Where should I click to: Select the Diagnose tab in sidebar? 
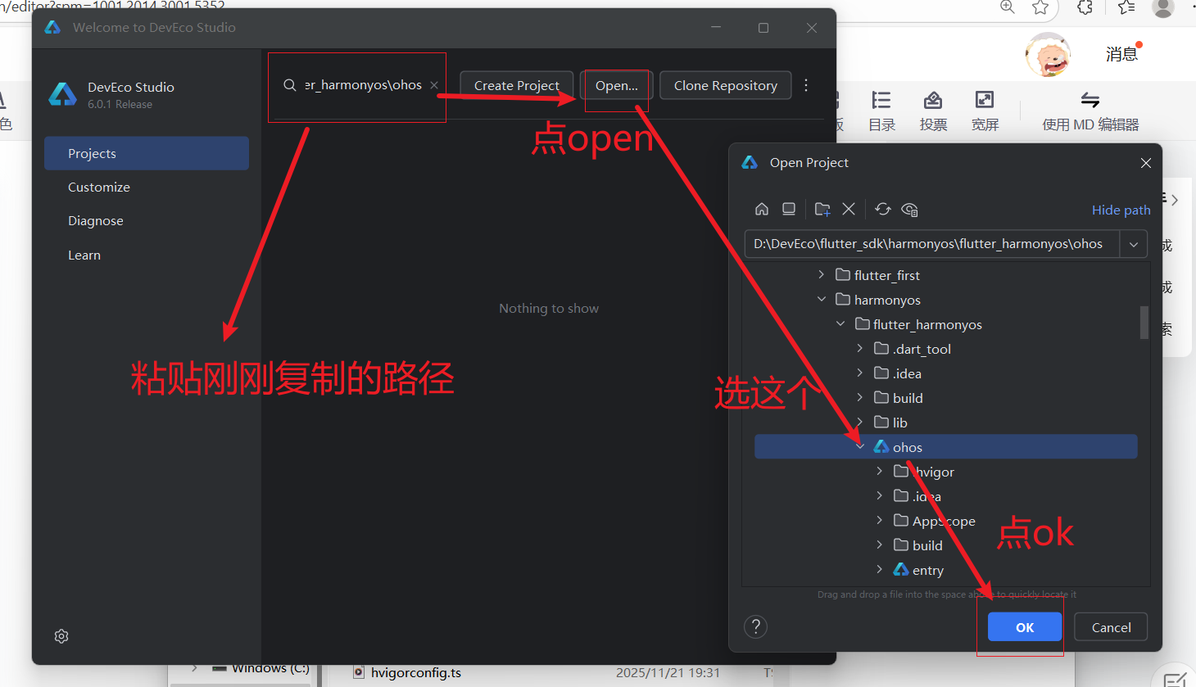coord(147,220)
